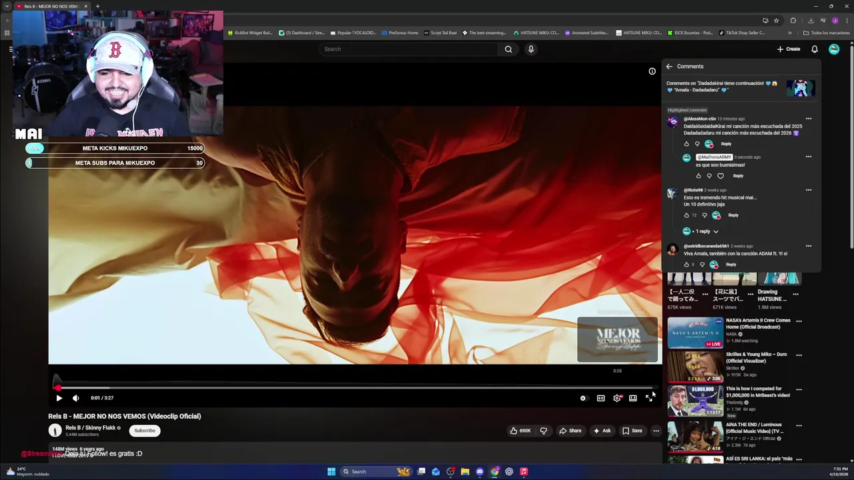This screenshot has width=854, height=480.
Task: Reply to @astridbocaranda6561 comment
Action: pos(731,265)
